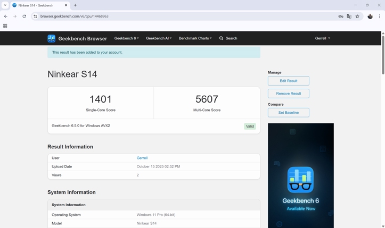The image size is (385, 228).
Task: Open the password manager key icon
Action: point(341,16)
